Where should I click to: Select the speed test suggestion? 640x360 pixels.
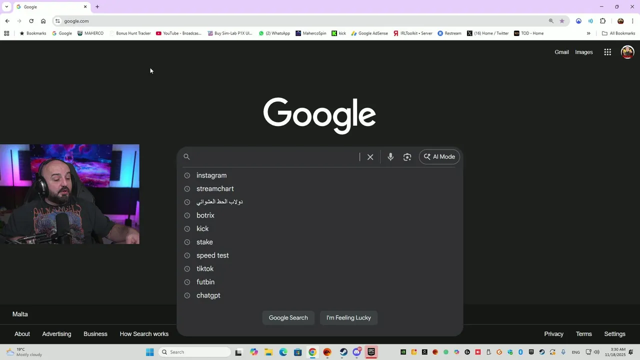(320, 255)
